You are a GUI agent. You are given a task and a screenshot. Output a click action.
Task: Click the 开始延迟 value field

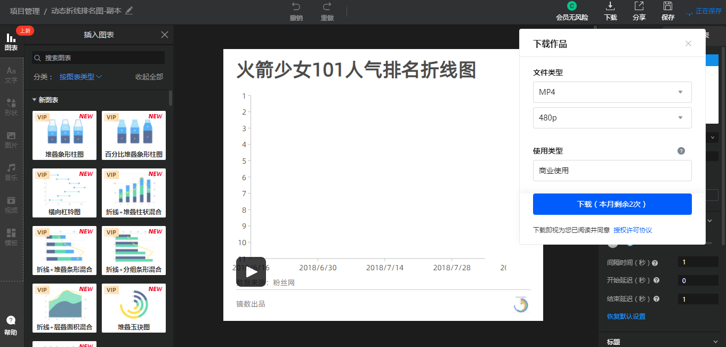click(x=698, y=280)
